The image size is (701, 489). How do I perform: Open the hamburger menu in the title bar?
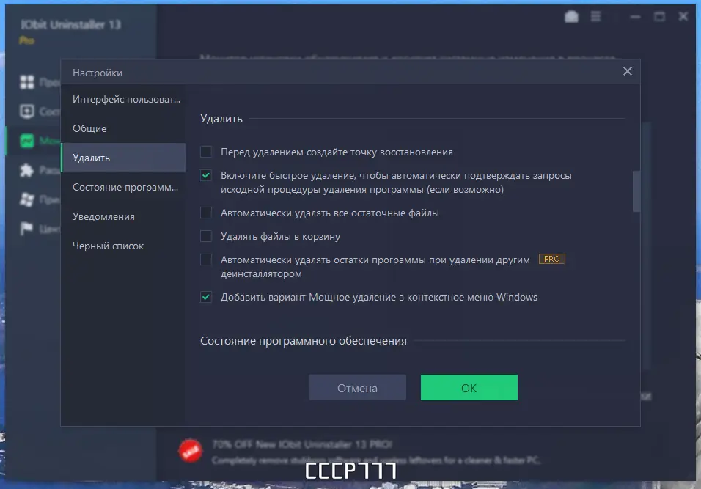[x=595, y=15]
